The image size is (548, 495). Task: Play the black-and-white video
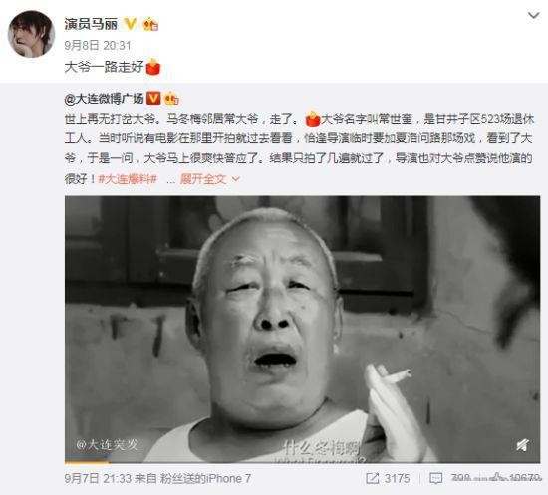tap(302, 329)
